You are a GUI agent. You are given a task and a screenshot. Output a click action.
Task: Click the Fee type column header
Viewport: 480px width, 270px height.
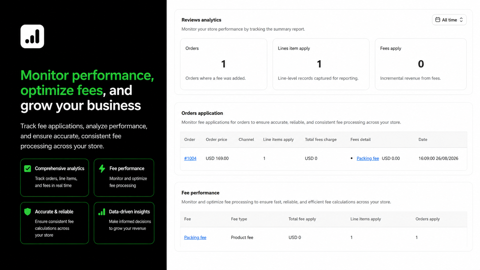tap(239, 219)
